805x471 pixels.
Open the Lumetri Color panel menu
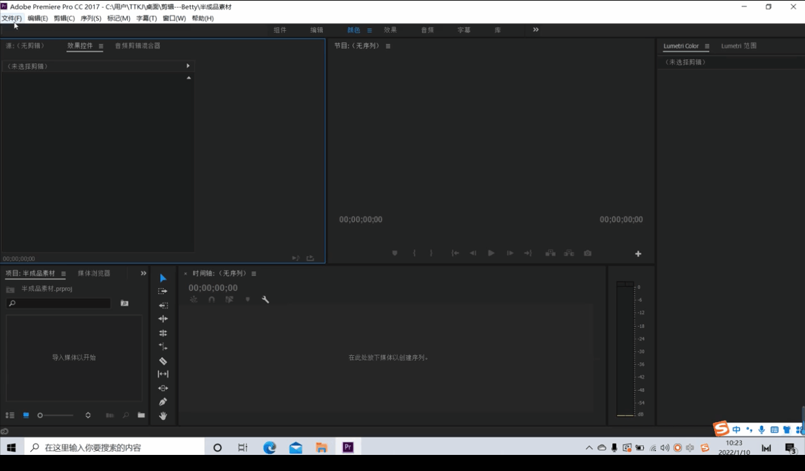tap(706, 46)
